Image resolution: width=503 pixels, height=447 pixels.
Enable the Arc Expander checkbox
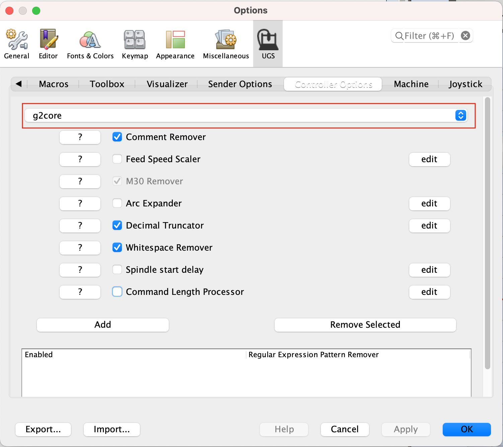pyautogui.click(x=117, y=203)
